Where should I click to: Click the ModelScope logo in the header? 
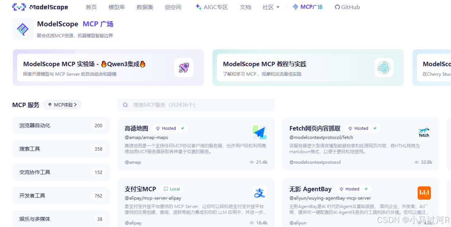coord(40,7)
